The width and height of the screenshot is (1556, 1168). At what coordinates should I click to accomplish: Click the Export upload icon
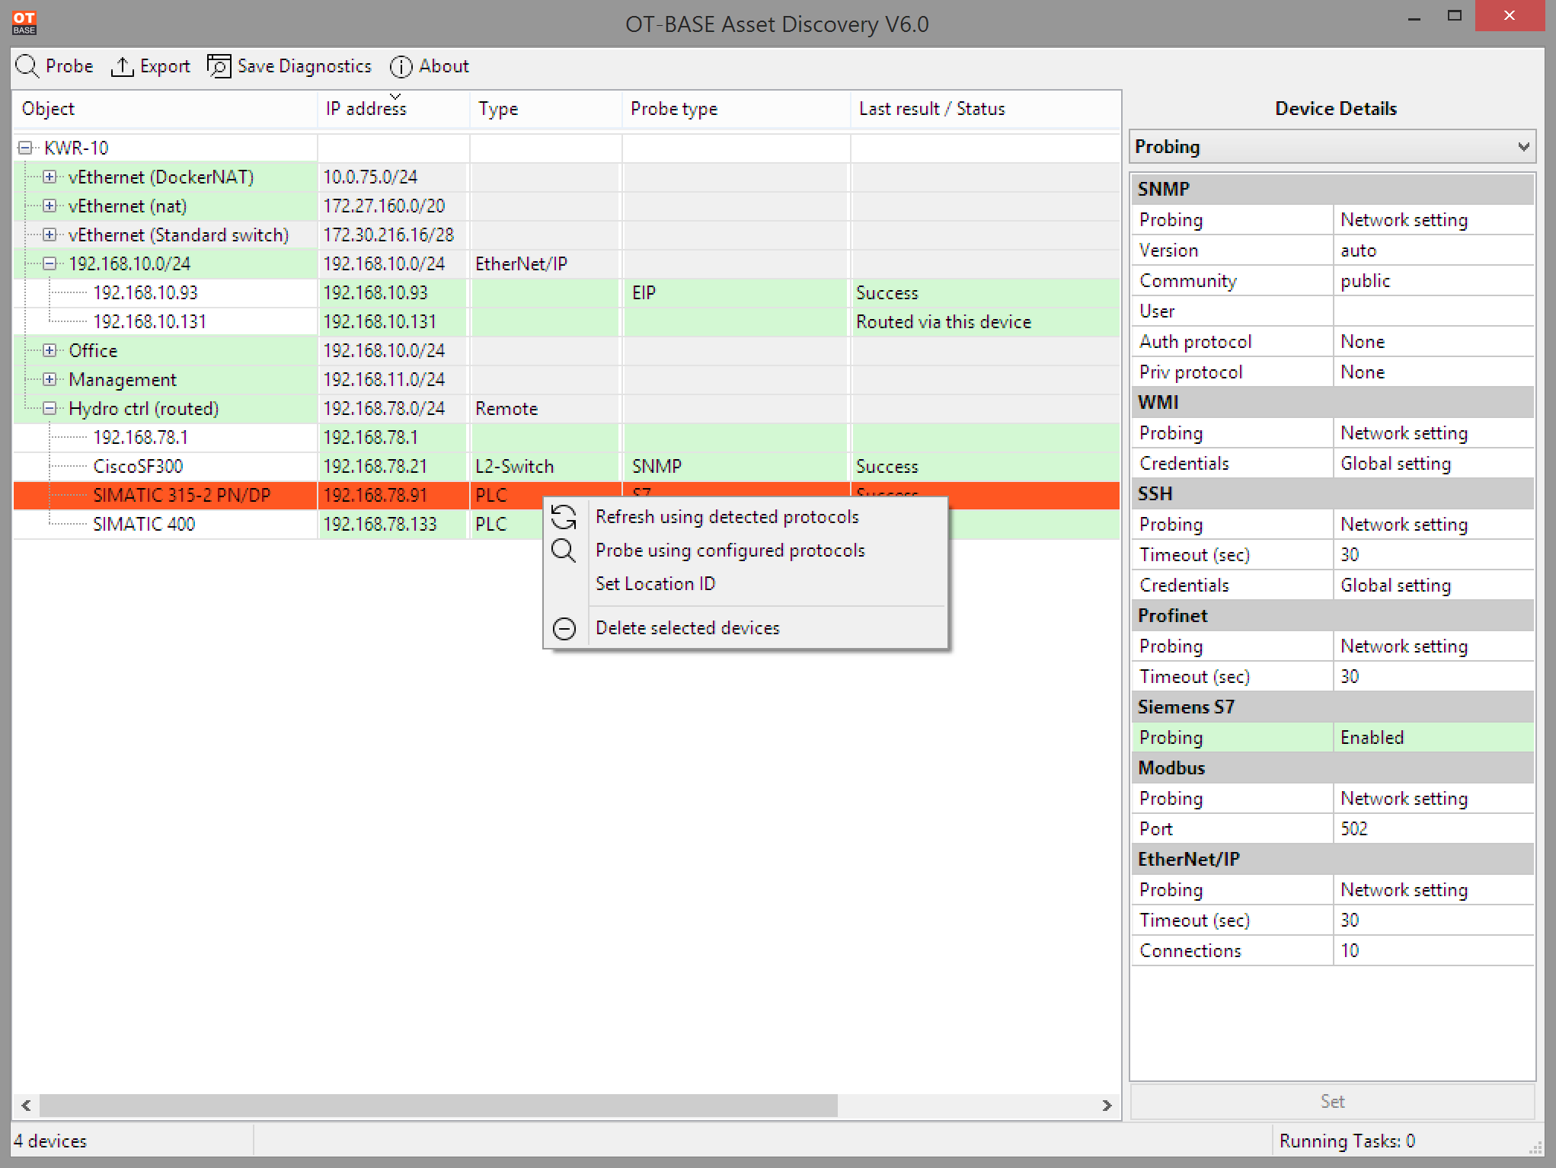pos(122,67)
